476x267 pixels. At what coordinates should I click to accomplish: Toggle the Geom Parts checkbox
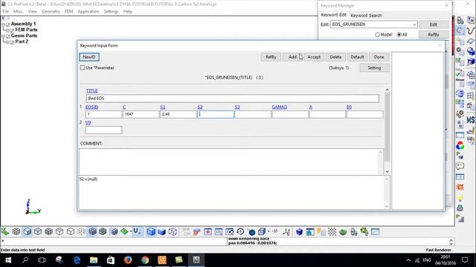coord(8,36)
